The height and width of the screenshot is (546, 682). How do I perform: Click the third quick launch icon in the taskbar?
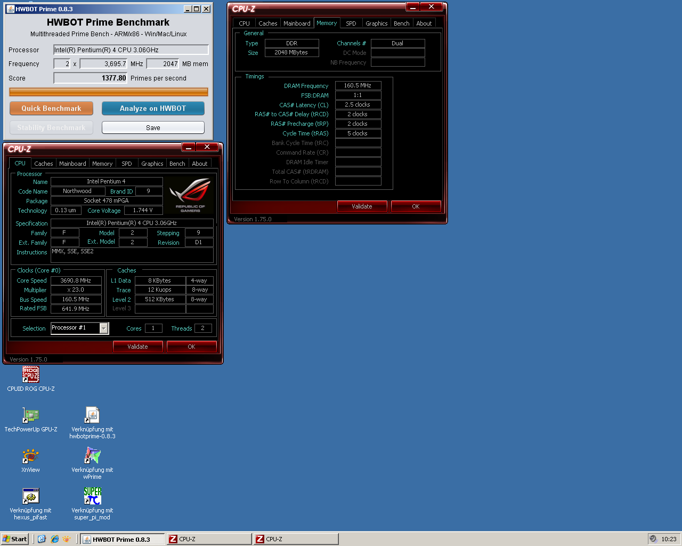coord(67,539)
